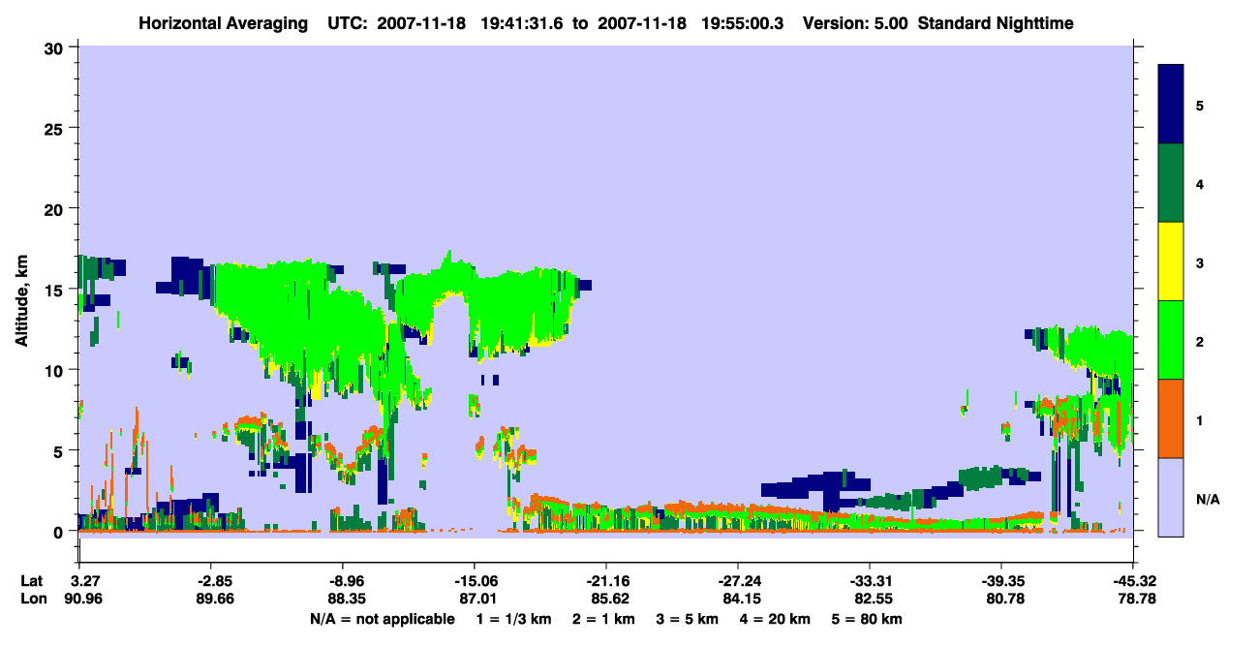Click latitude value -33.31
Viewport: 1259px width, 646px height.
tap(870, 581)
